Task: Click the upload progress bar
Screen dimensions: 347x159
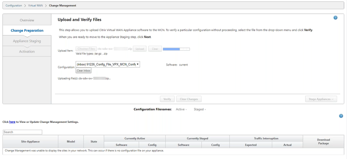Action: pos(176,49)
